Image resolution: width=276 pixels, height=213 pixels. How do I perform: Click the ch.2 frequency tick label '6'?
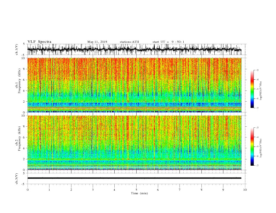pyautogui.click(x=24, y=137)
